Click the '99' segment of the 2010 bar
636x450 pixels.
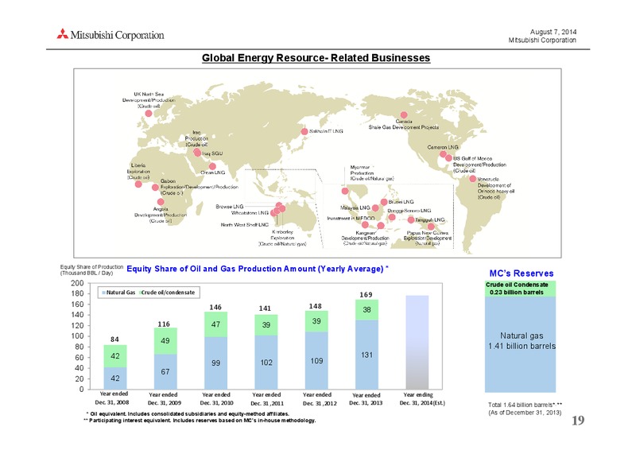point(215,363)
